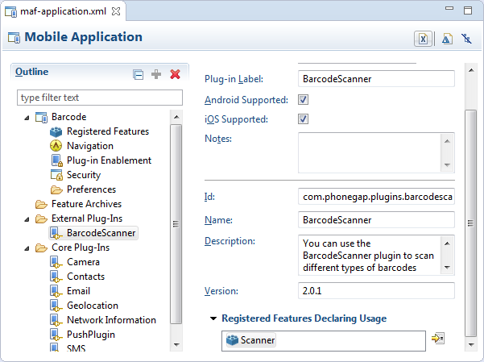The width and height of the screenshot is (484, 362).
Task: Uncheck the iOS Supported checkbox
Action: (304, 119)
